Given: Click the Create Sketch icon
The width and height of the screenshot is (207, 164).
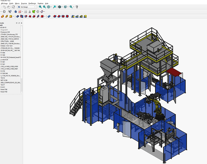Looking at the screenshot, I should coord(20,12).
